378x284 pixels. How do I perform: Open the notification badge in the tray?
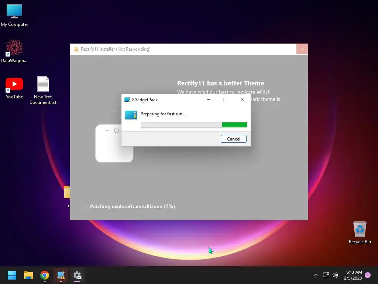click(x=368, y=275)
